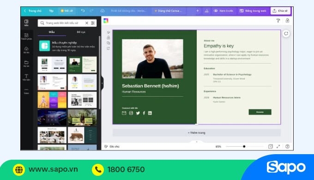Screen dimensions: 314x180
Task: Open the zoom percentage 65% menu
Action: point(218,147)
